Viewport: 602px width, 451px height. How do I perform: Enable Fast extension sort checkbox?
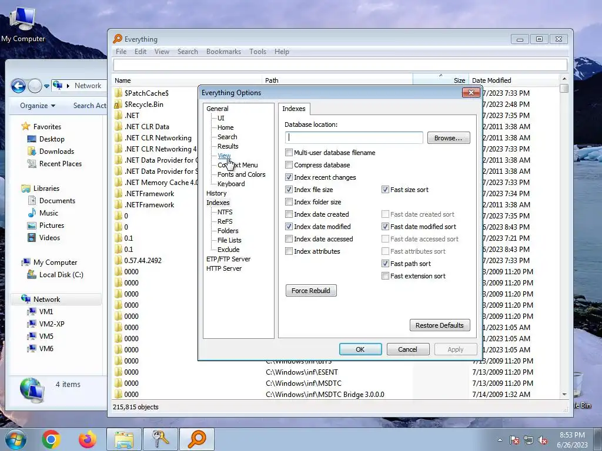385,276
